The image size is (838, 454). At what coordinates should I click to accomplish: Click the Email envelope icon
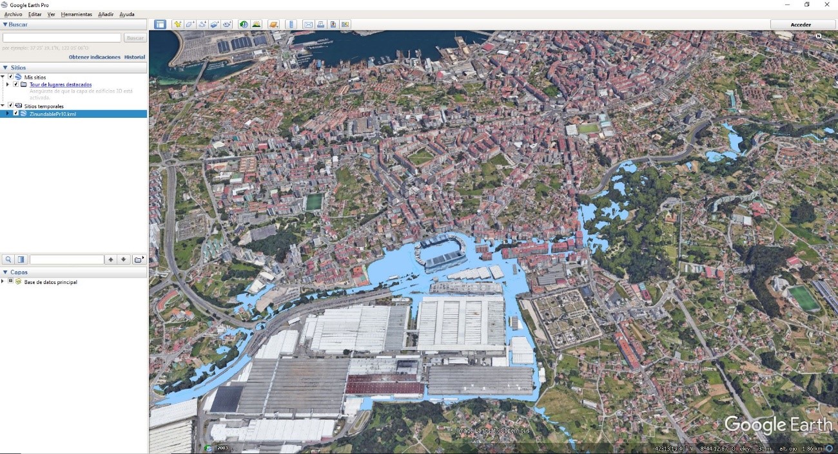308,24
